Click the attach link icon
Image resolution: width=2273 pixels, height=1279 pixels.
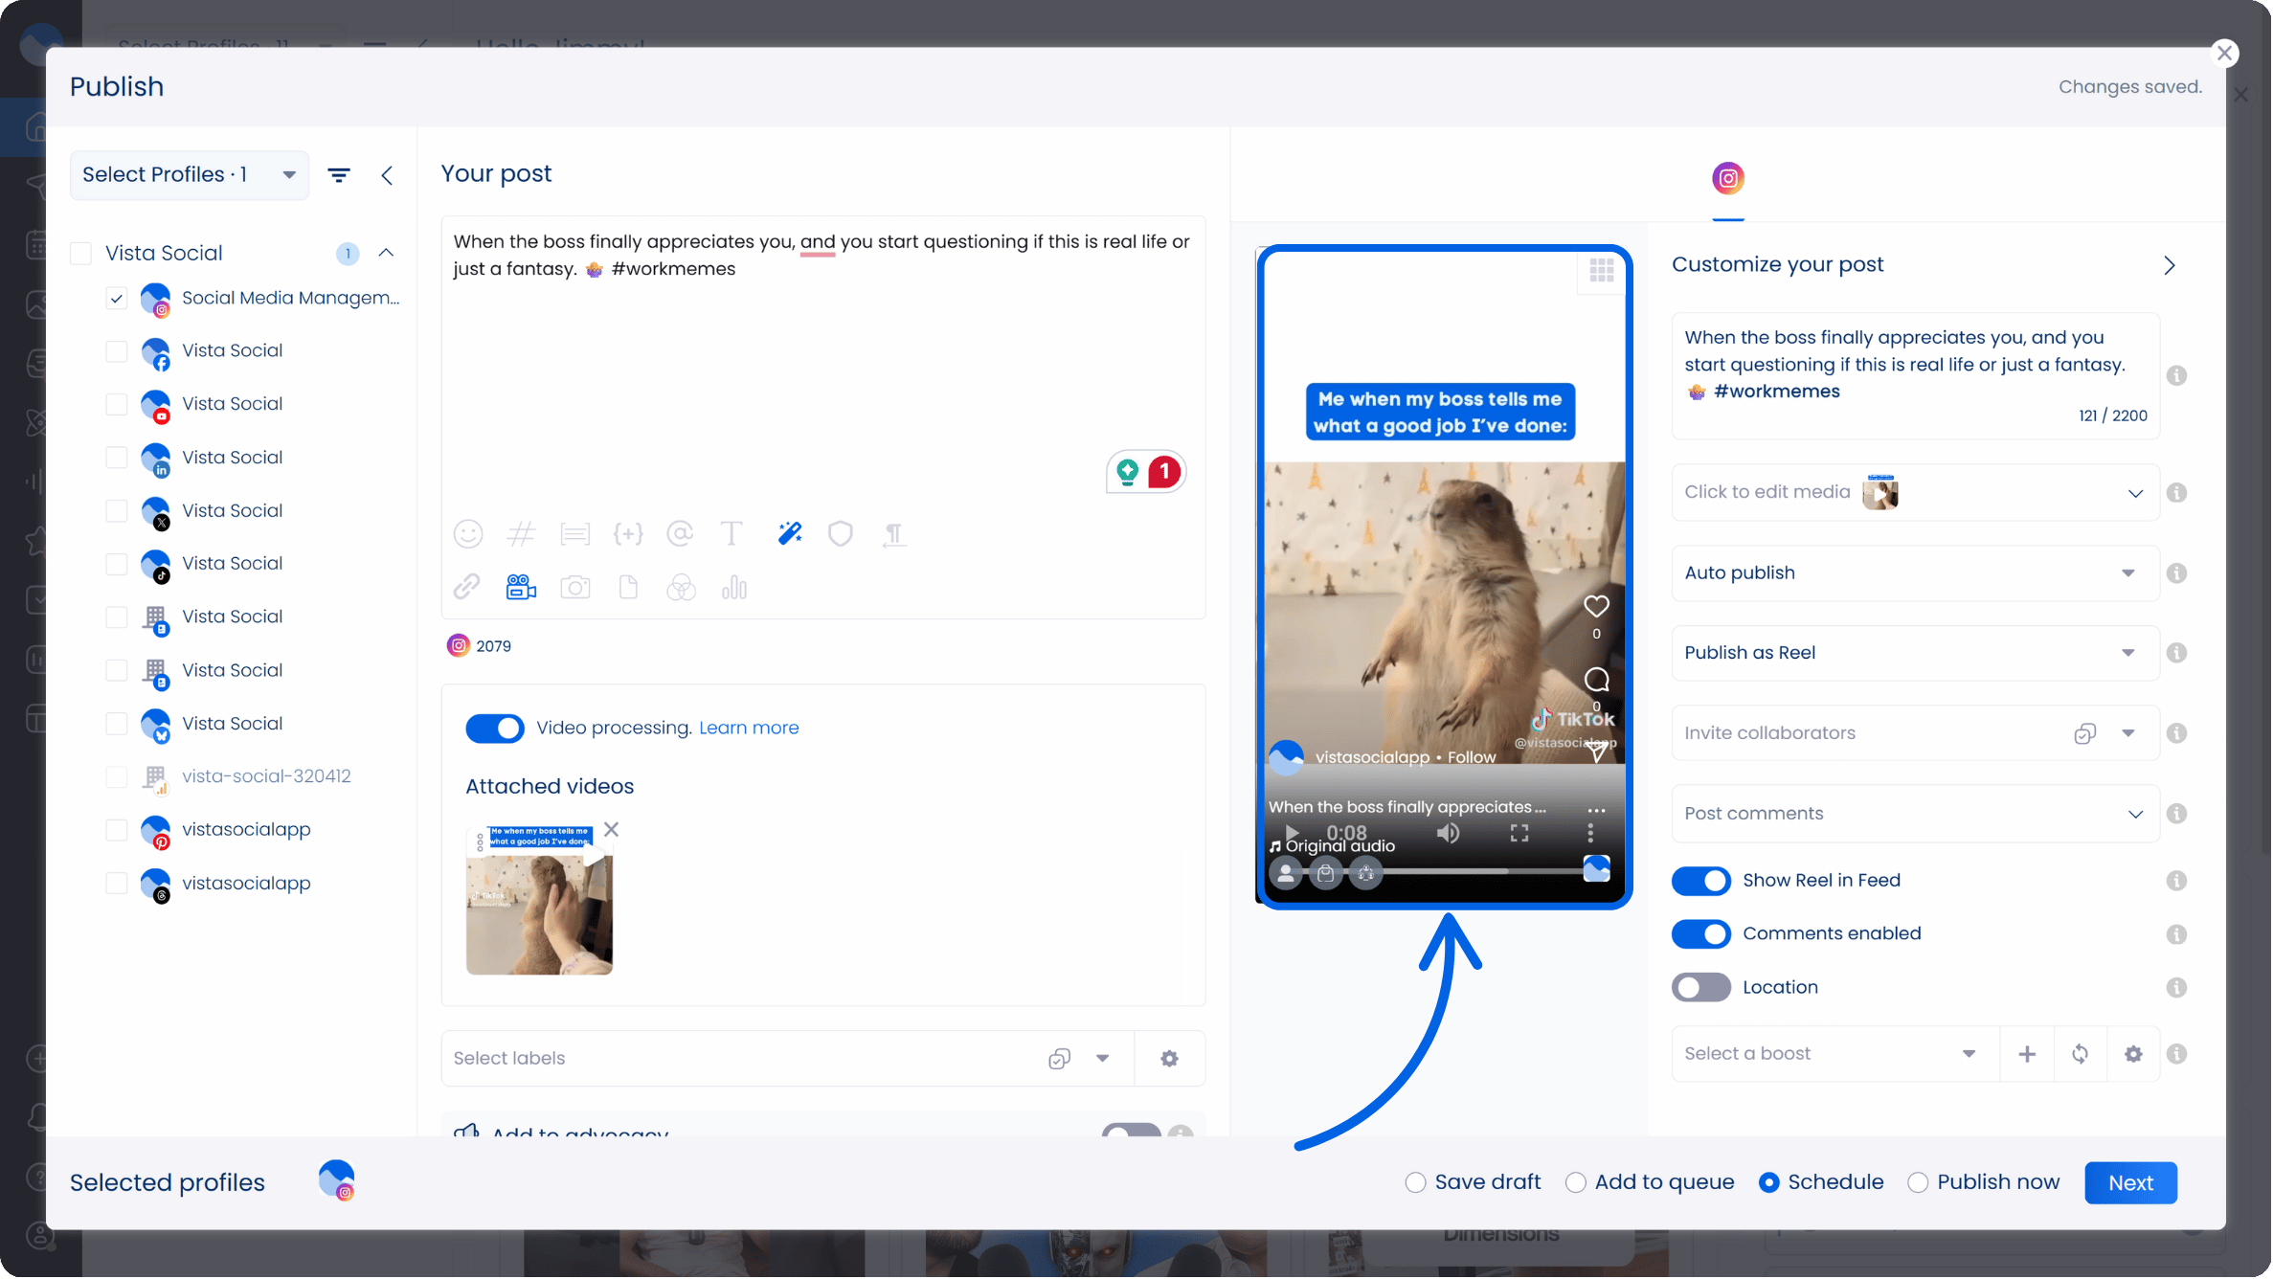point(467,587)
